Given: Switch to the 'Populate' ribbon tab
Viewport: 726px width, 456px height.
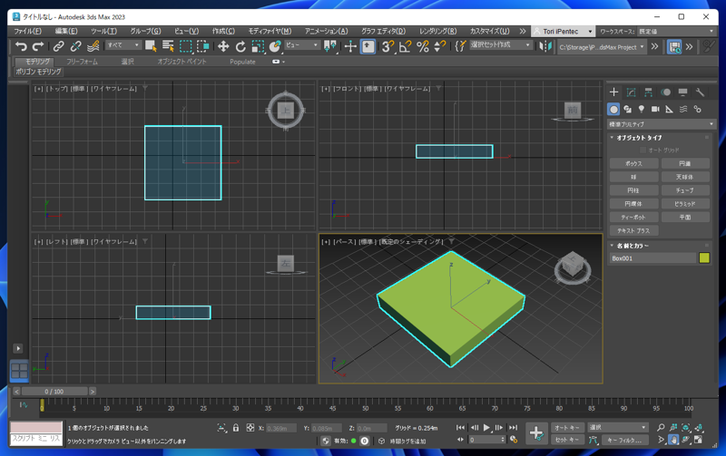Looking at the screenshot, I should (x=242, y=62).
